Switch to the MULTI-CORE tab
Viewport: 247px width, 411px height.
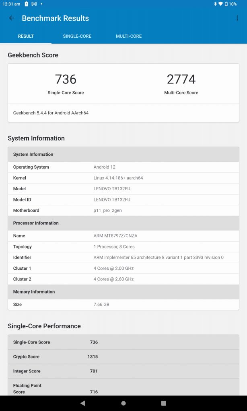coord(129,36)
